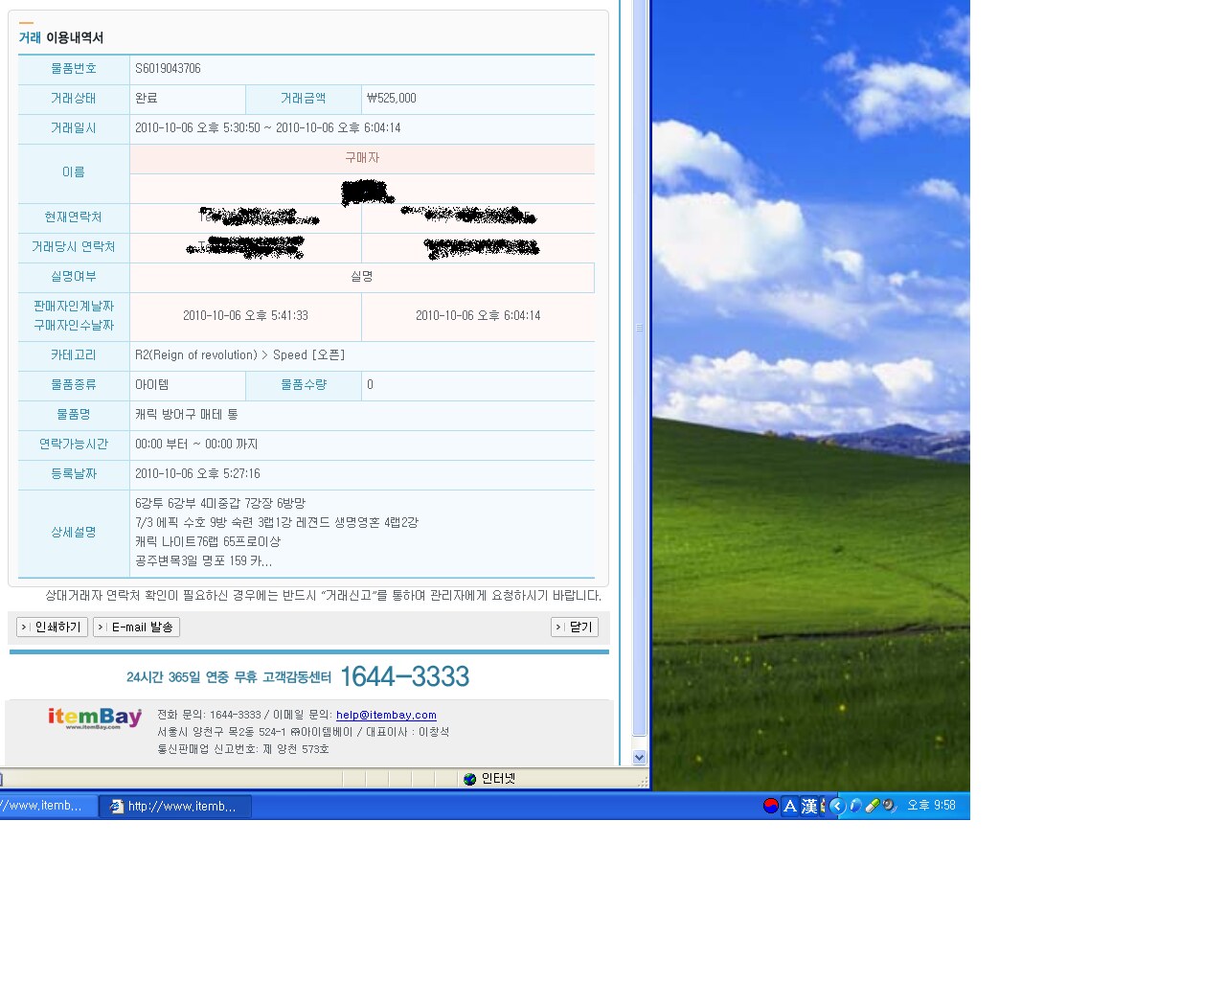Click the window resize grip corner

coord(645,784)
